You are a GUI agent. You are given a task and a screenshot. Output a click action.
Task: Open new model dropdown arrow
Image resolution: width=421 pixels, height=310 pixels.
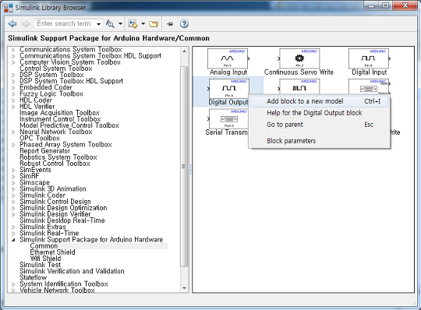tap(143, 24)
